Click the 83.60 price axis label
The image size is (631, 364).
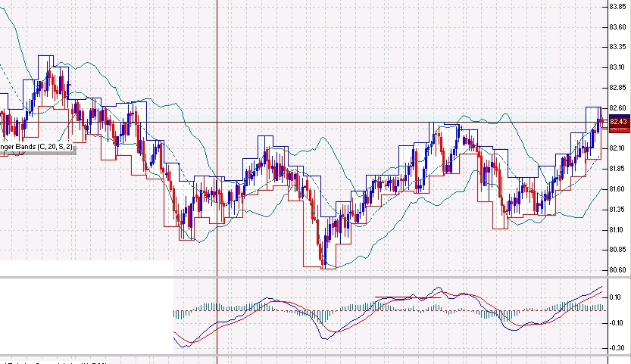(617, 27)
